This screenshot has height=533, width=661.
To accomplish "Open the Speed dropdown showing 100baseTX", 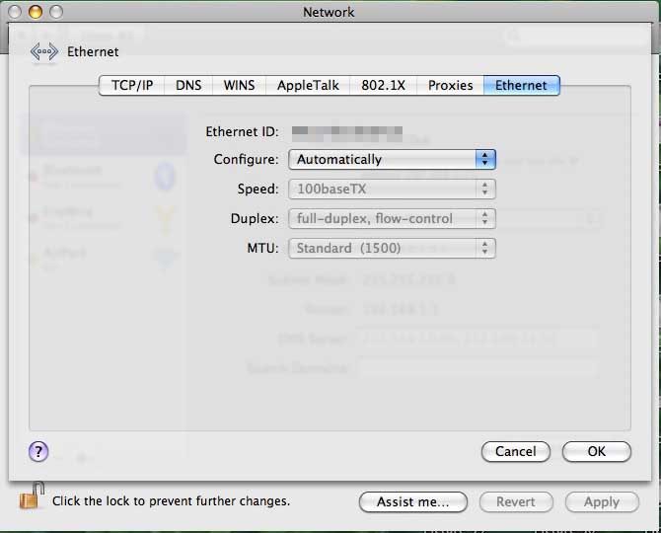I will click(392, 189).
